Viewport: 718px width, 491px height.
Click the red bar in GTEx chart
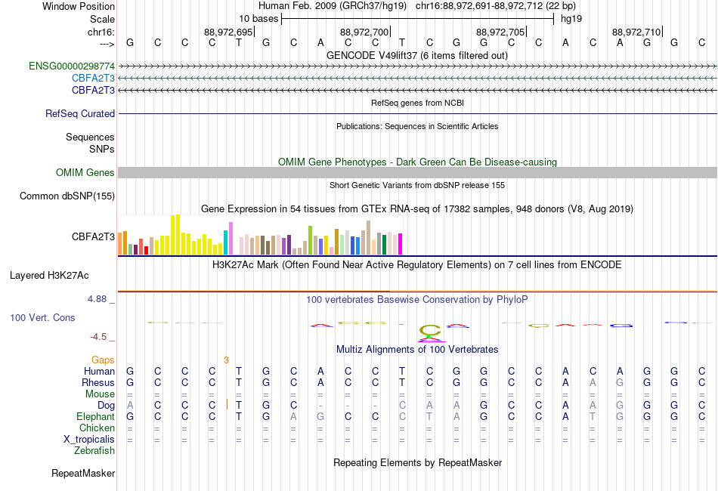coord(146,250)
